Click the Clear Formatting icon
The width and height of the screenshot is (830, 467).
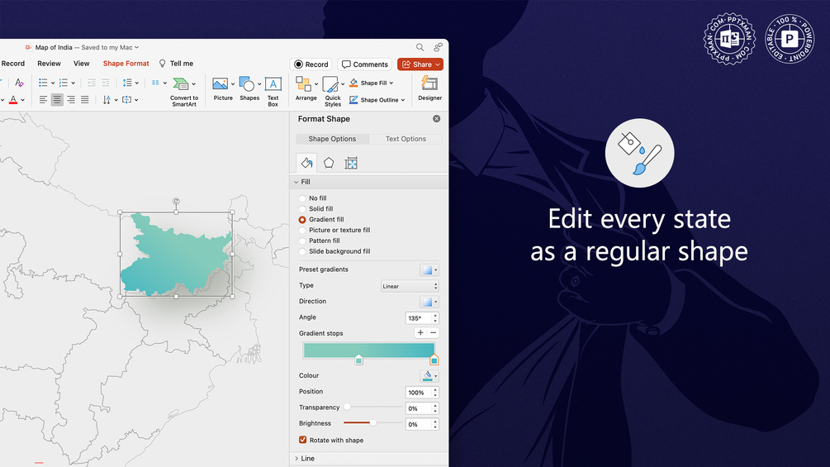19,83
